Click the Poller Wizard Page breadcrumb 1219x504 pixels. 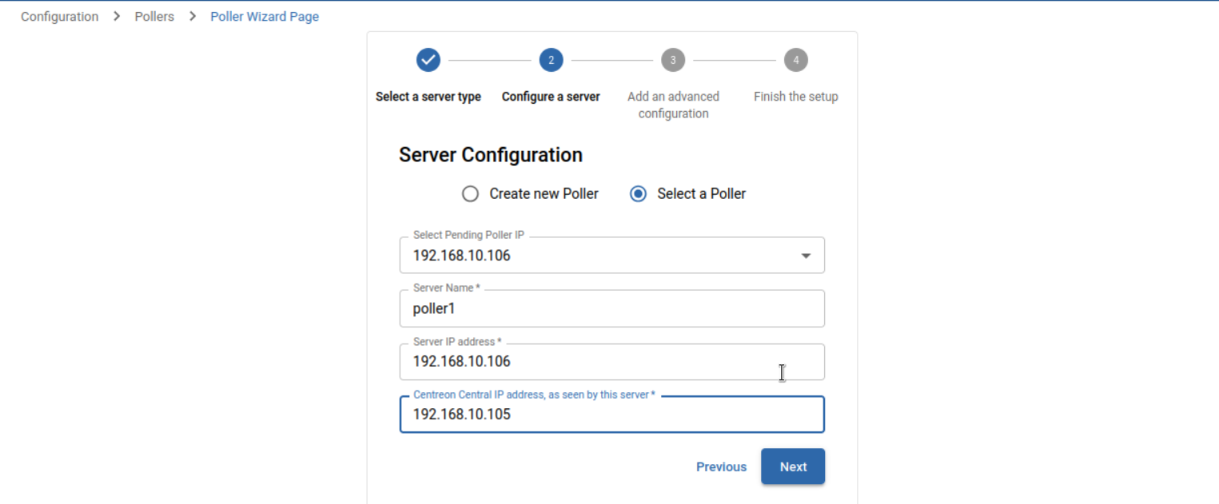click(265, 17)
